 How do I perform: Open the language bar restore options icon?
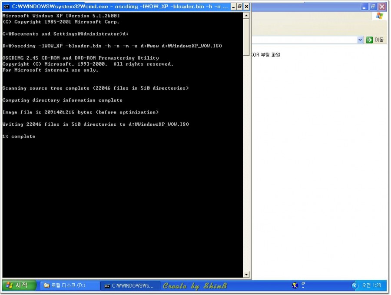pyautogui.click(x=303, y=284)
